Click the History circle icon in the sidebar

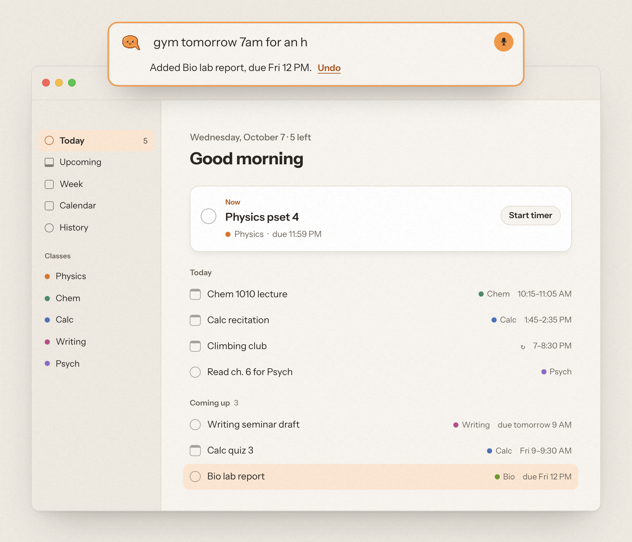click(x=49, y=228)
